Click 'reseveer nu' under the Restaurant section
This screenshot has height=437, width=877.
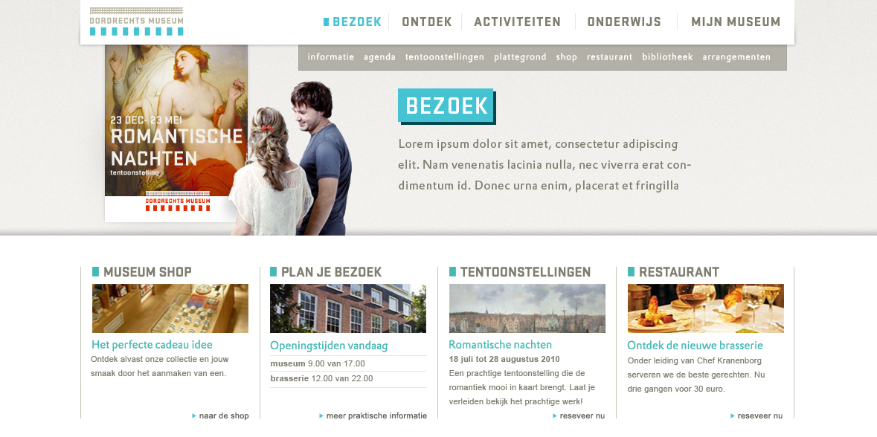coord(756,415)
